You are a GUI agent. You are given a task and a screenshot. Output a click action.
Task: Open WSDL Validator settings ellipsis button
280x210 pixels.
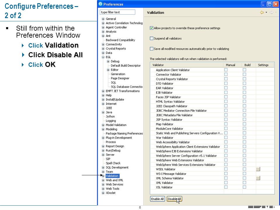tap(258, 169)
